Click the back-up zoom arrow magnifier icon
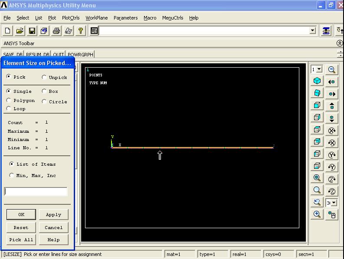The height and width of the screenshot is (259, 344). (317, 202)
